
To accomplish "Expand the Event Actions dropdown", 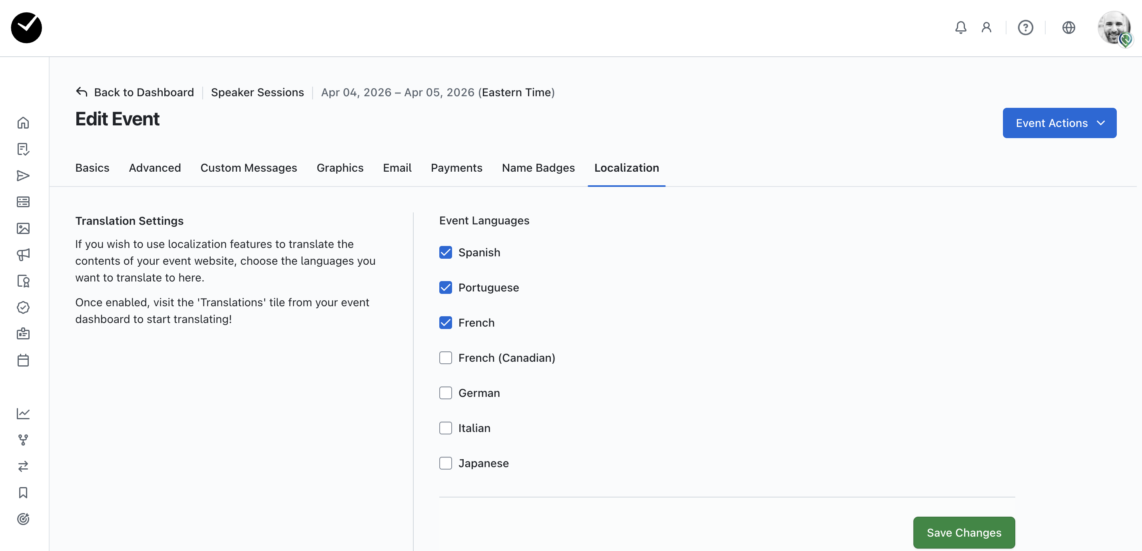I will click(x=1059, y=123).
